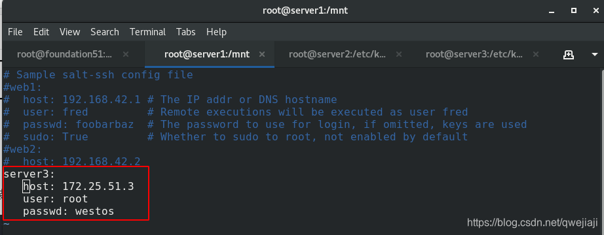This screenshot has height=235, width=604.
Task: Open the tab list dropdown arrow
Action: [594, 55]
